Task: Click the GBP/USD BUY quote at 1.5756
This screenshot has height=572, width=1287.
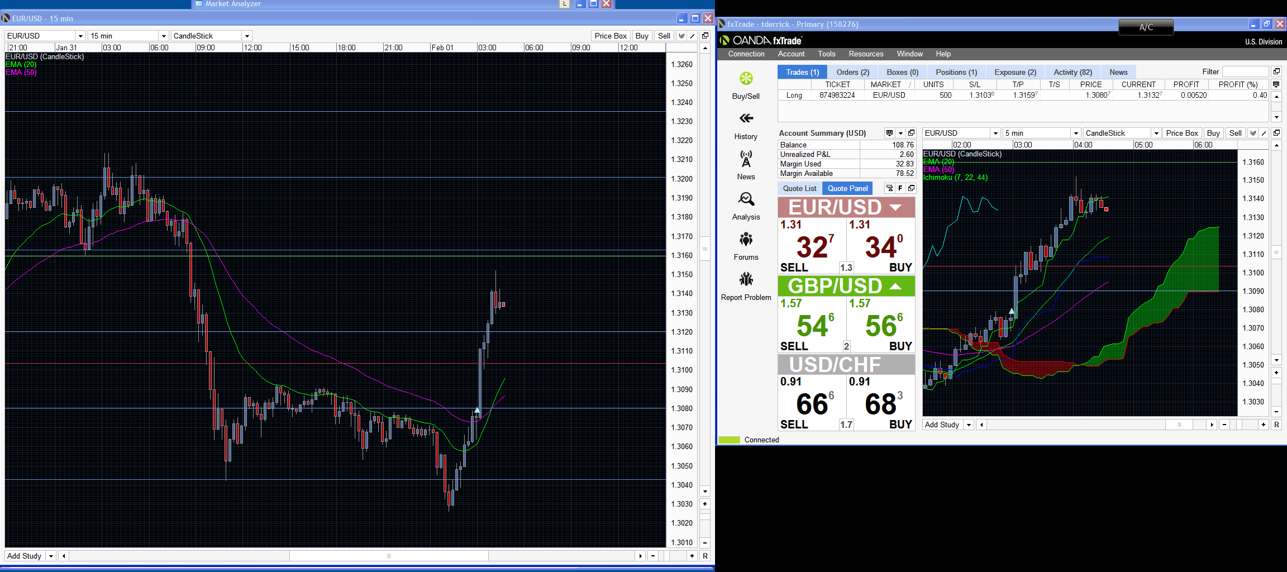Action: tap(881, 325)
